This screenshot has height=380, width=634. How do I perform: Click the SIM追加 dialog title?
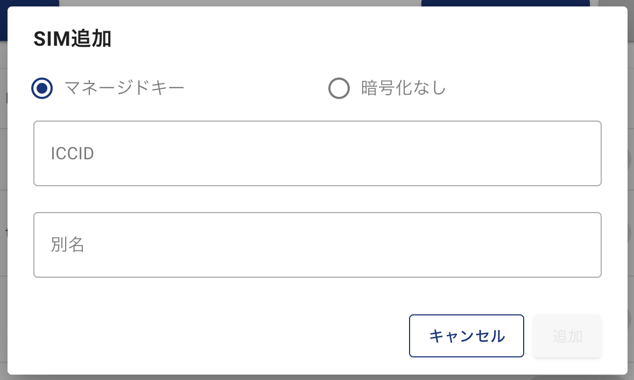click(72, 39)
